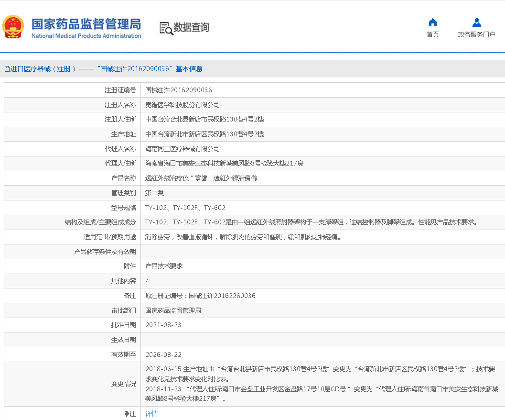The width and height of the screenshot is (505, 420).
Task: Click the approval date 2021-08-23
Action: point(163,325)
